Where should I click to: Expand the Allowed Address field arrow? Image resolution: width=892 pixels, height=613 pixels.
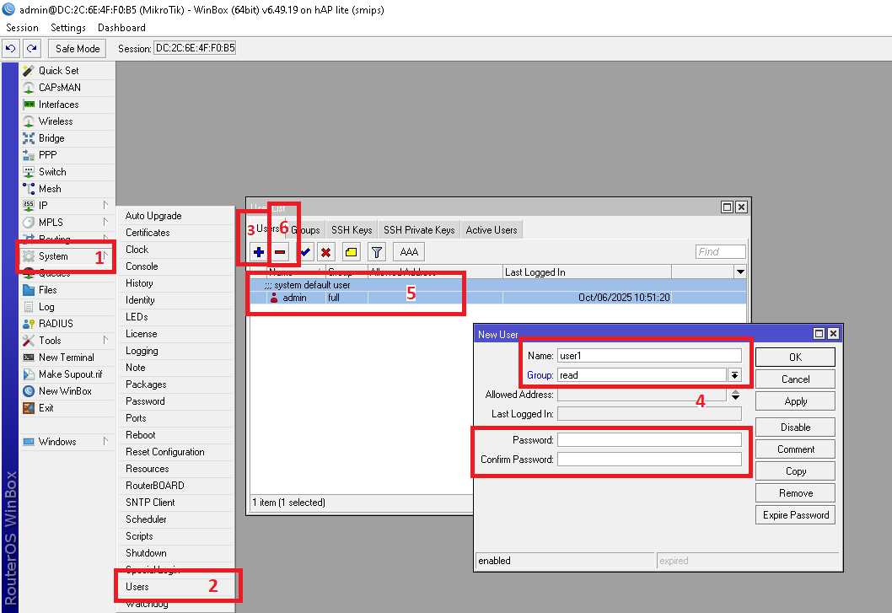click(x=735, y=395)
